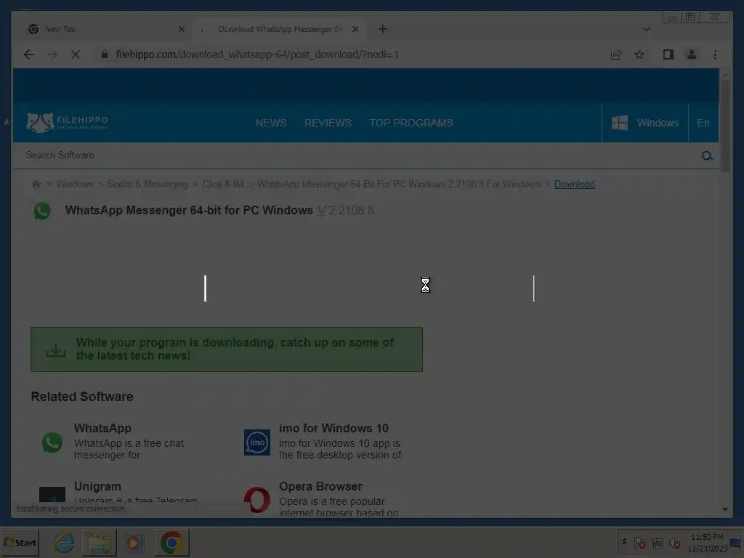
Task: View site security lock info
Action: tap(105, 54)
